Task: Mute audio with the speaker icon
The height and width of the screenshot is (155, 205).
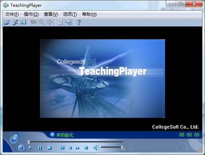Action: pyautogui.click(x=96, y=148)
